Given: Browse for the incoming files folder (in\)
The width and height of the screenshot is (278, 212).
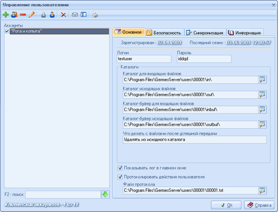Looking at the screenshot, I should (262, 80).
